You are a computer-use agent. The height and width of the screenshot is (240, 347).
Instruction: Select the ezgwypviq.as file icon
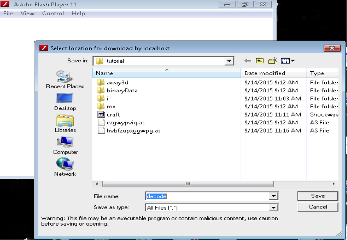(101, 122)
